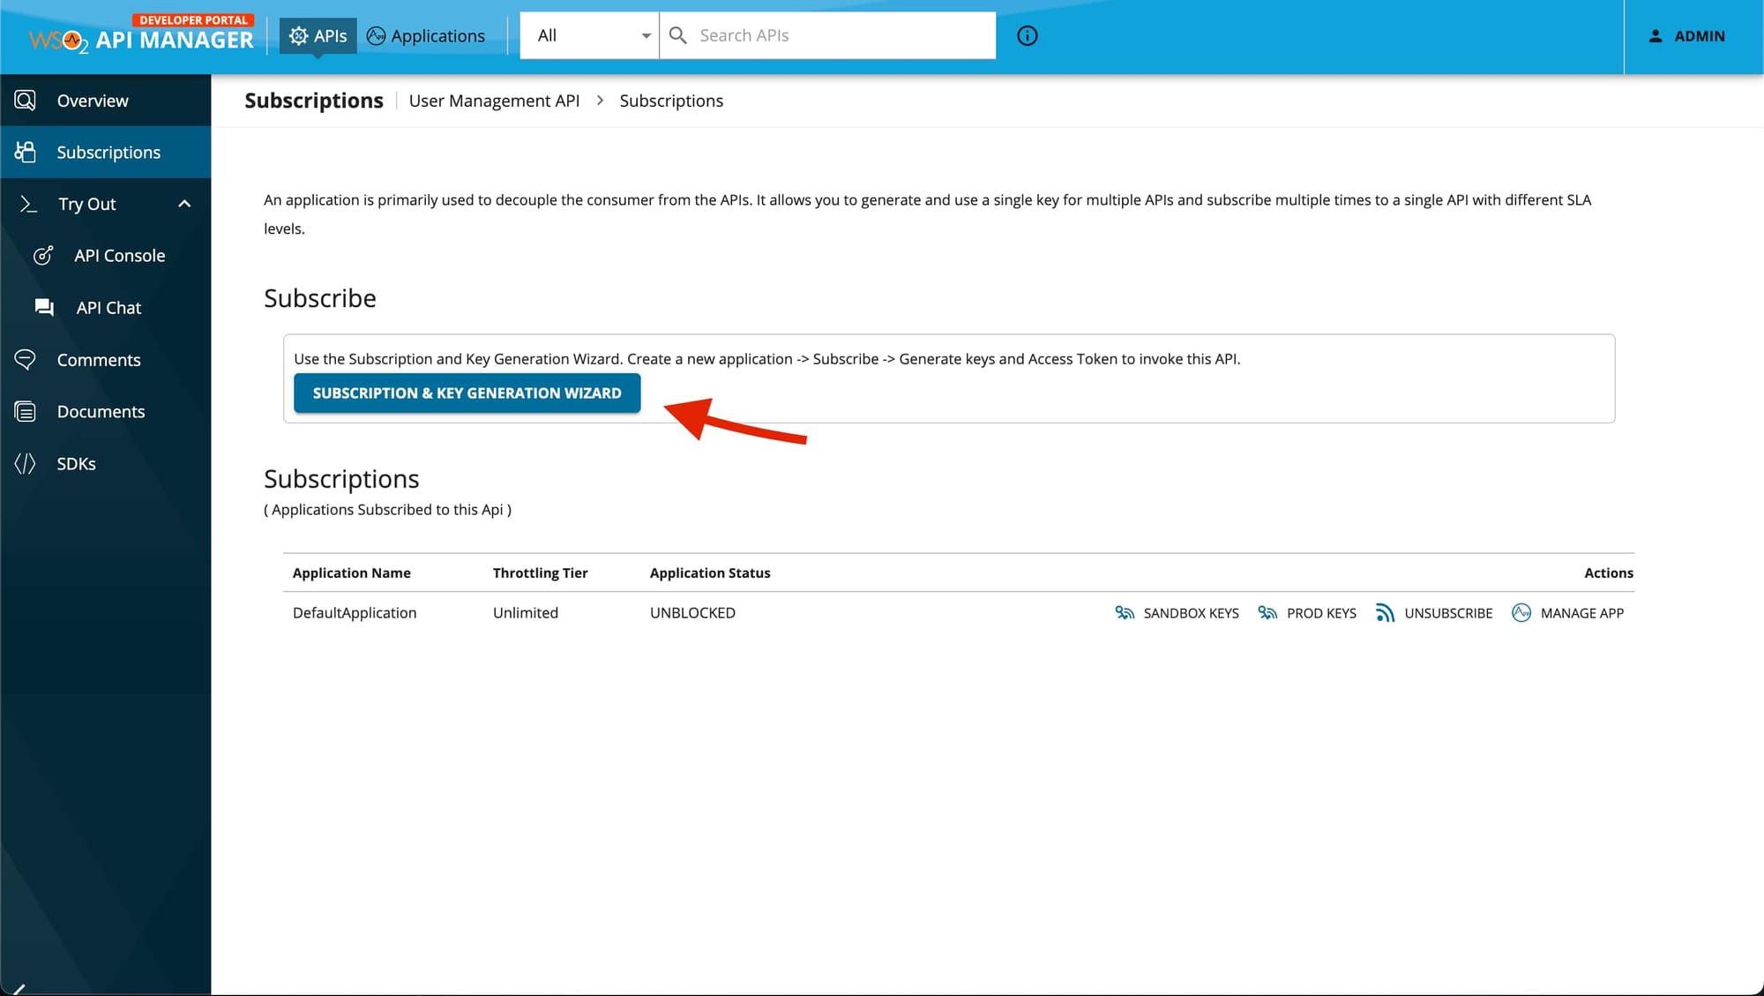The height and width of the screenshot is (996, 1764).
Task: Click the API Console target icon
Action: pos(43,256)
